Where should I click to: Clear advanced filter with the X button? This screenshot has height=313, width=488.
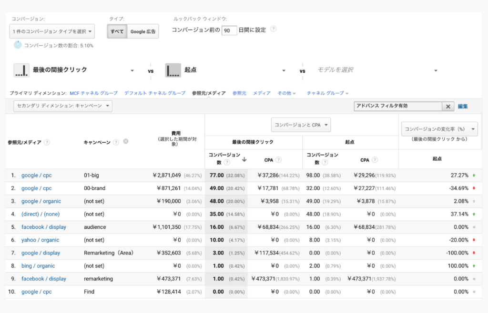(448, 107)
